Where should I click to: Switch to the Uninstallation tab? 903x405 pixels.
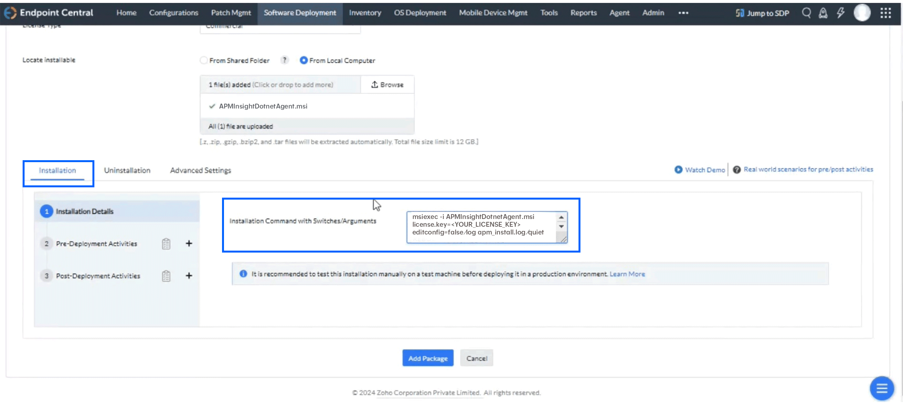point(127,170)
